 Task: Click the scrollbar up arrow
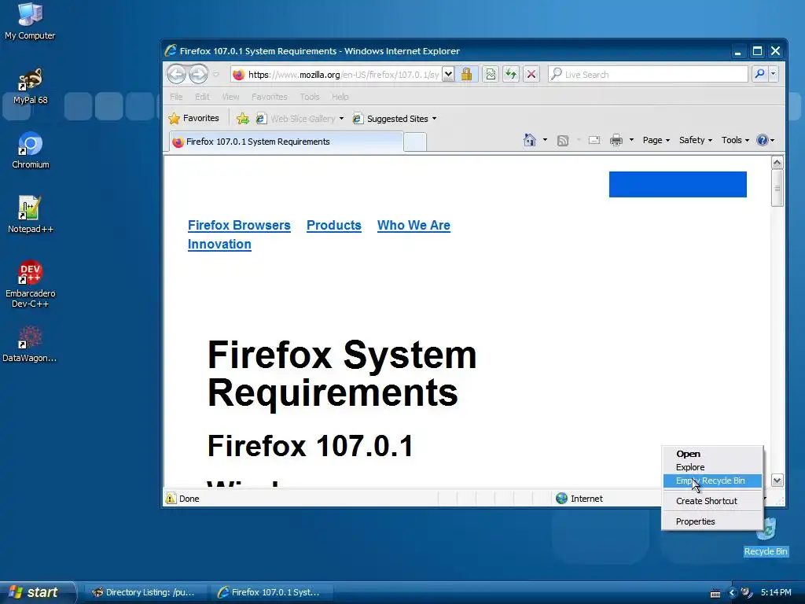777,163
